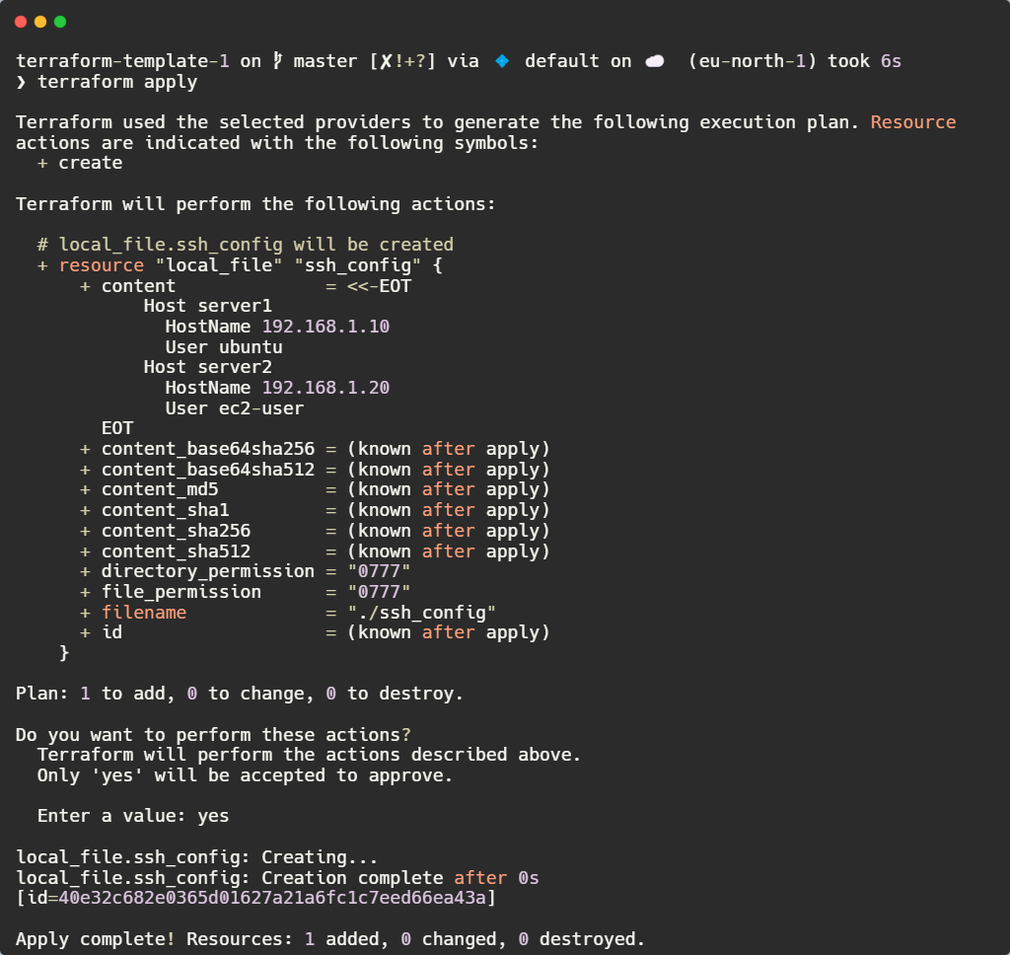Click the prompt arrow before terraform apply
The image size is (1010, 955).
click(x=21, y=82)
